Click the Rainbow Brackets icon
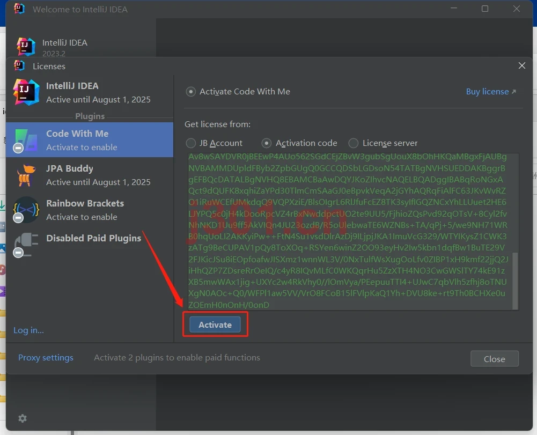Image resolution: width=537 pixels, height=435 pixels. click(26, 210)
